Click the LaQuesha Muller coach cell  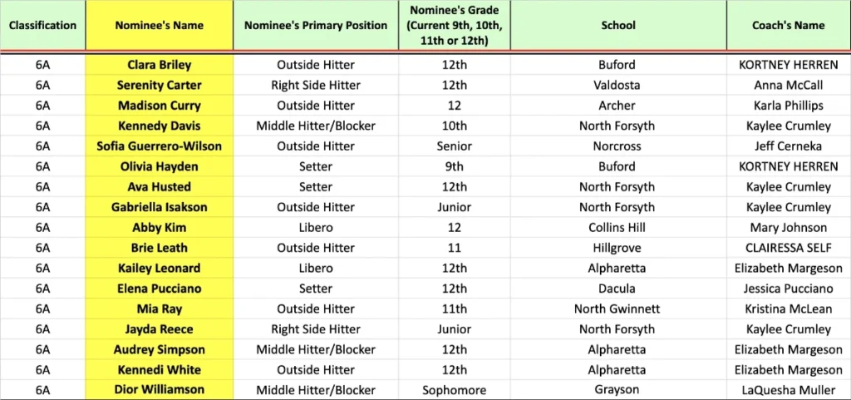[x=786, y=390]
